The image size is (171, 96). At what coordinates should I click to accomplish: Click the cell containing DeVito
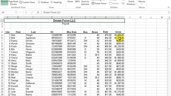tap(33, 41)
